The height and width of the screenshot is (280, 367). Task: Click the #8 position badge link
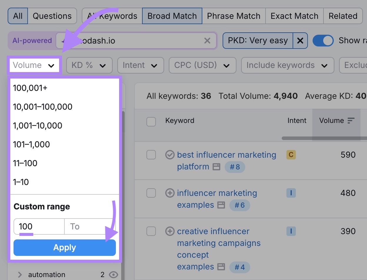235,167
